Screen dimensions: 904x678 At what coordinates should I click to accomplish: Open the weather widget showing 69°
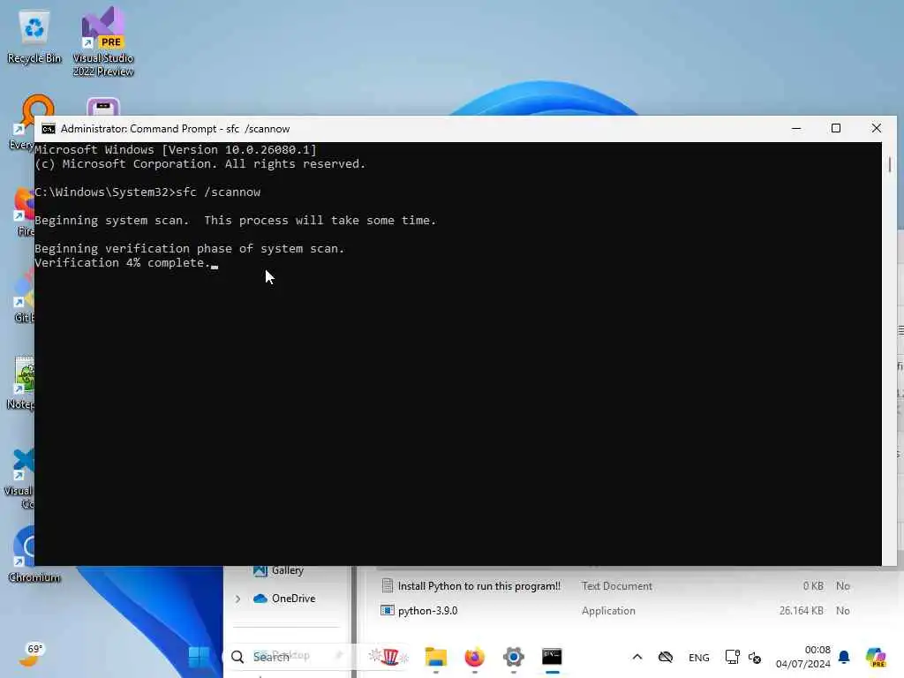(x=31, y=654)
